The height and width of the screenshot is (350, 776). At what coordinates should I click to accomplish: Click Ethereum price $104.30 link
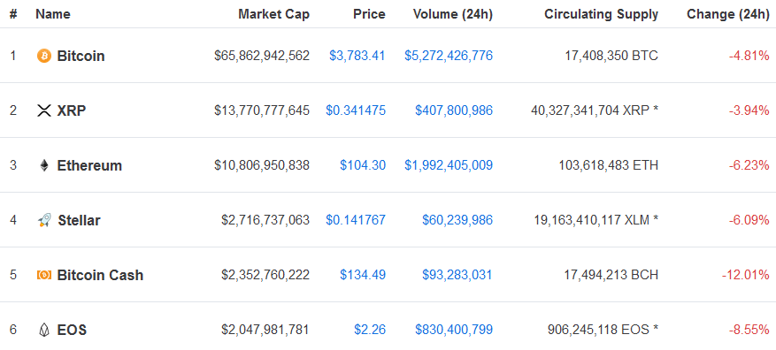click(x=363, y=165)
